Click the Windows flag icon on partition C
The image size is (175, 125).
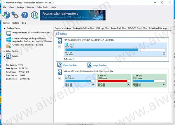pos(67,44)
